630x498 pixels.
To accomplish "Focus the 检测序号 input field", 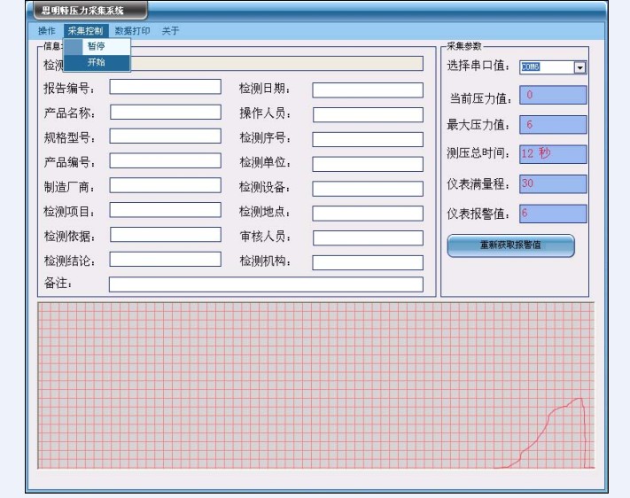I will pyautogui.click(x=368, y=139).
